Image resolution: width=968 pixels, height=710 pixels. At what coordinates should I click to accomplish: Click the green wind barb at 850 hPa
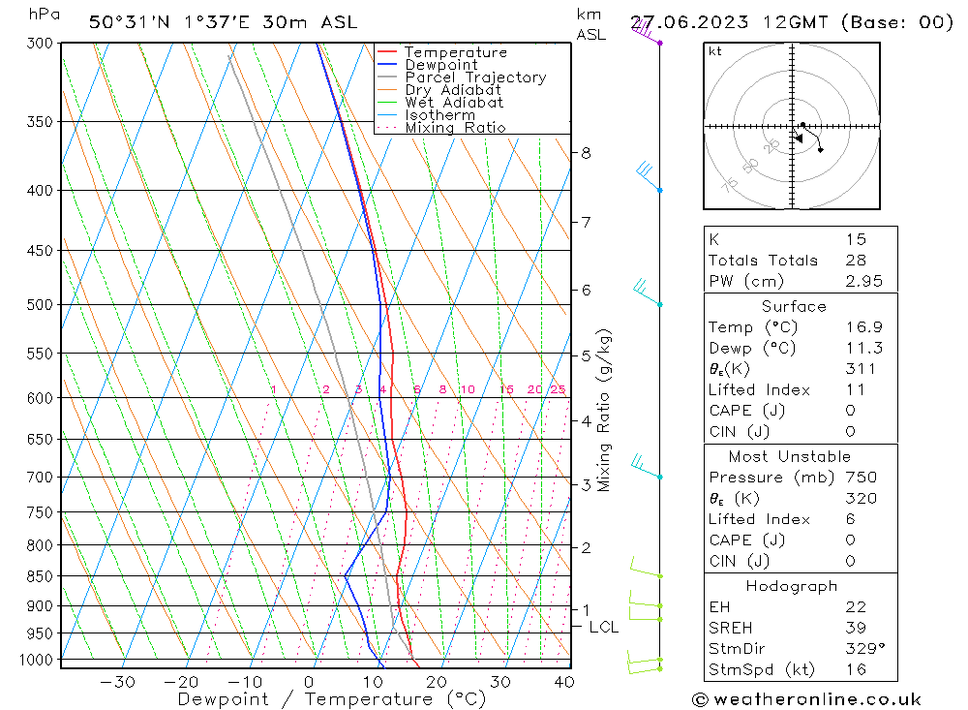(x=646, y=568)
